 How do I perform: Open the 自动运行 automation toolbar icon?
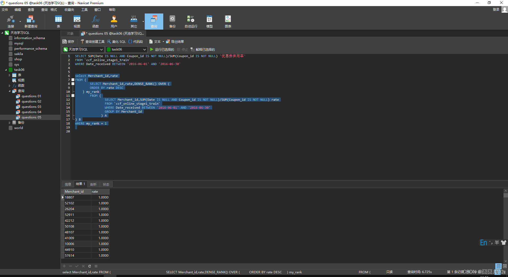(x=191, y=21)
